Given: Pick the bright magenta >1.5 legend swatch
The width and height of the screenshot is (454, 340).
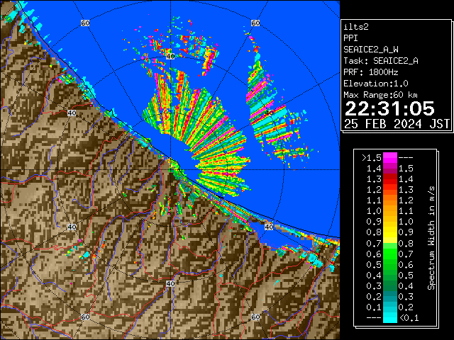Looking at the screenshot, I should 390,158.
